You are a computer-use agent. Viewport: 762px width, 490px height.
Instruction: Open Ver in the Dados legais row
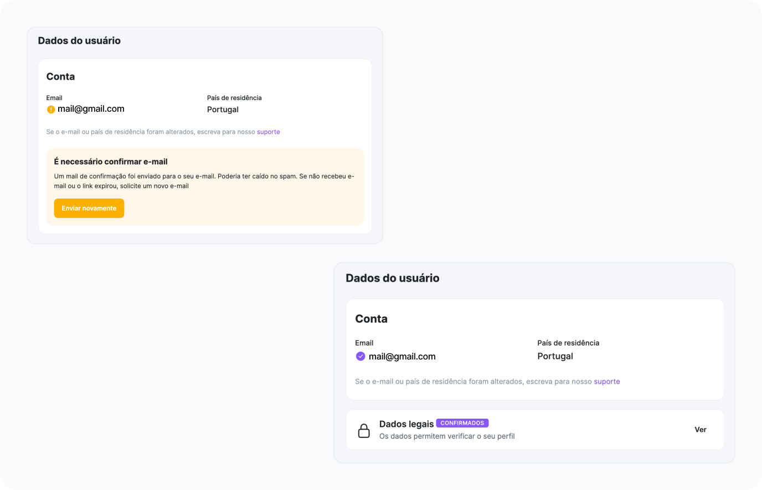[x=700, y=430]
